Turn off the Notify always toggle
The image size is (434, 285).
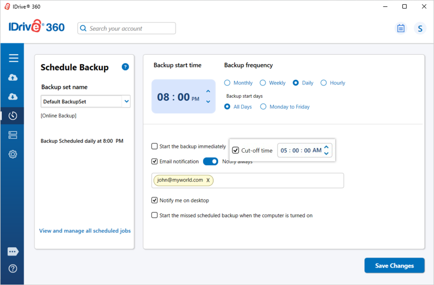point(211,161)
